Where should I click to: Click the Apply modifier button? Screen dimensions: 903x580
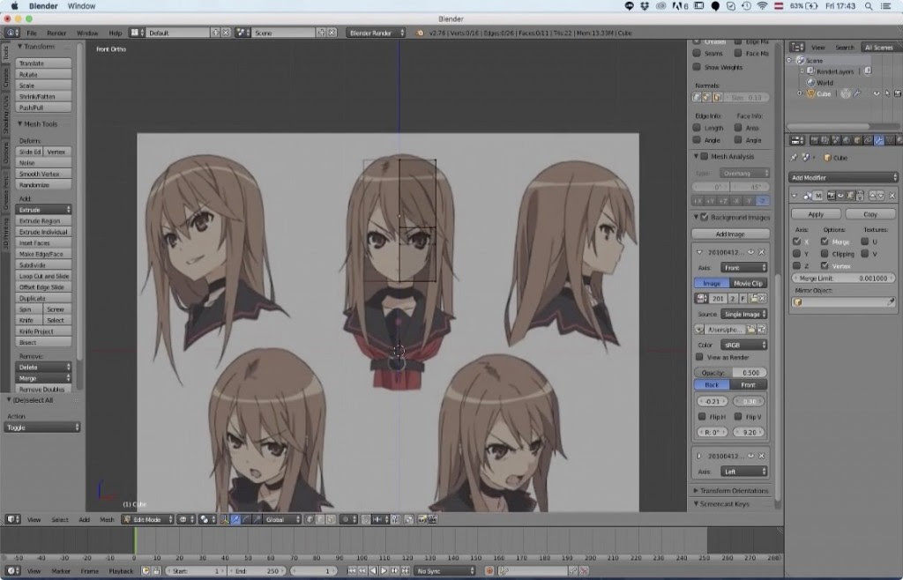click(x=816, y=214)
